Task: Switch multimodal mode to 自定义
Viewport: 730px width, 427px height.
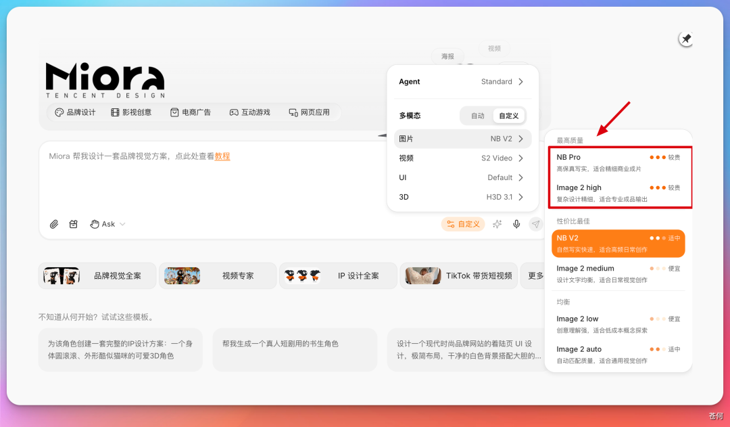Action: click(509, 116)
